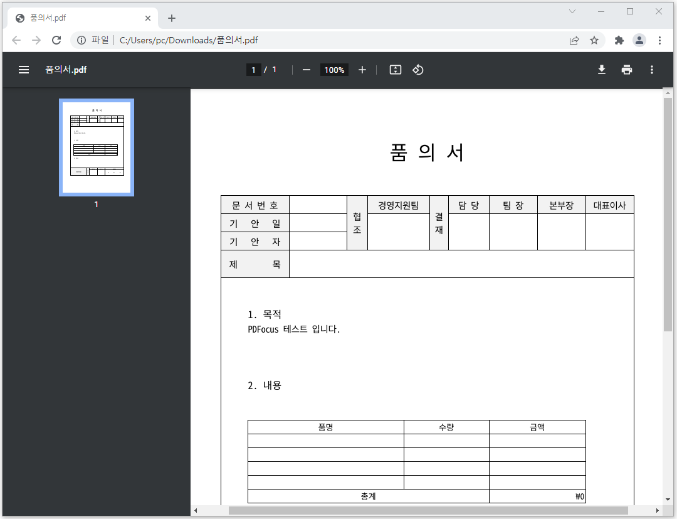Click the 담 당 header cell
Viewport: 677px width, 519px height.
click(x=469, y=205)
